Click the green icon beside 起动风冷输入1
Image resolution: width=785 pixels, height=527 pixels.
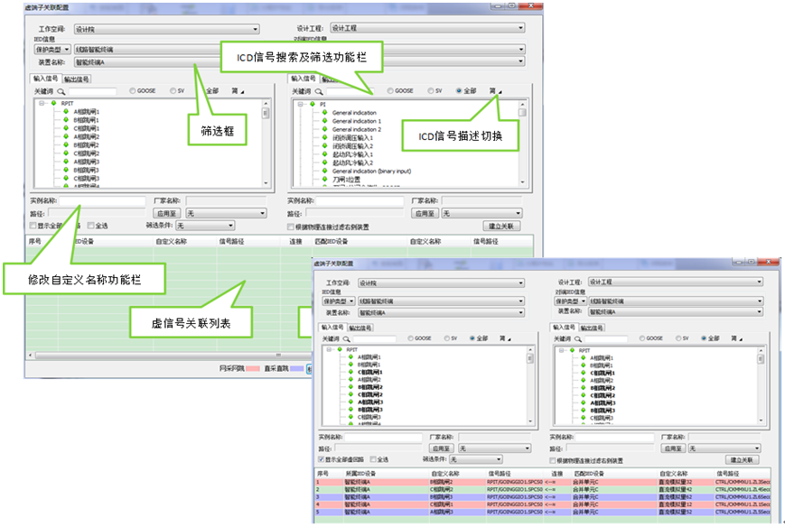click(324, 153)
